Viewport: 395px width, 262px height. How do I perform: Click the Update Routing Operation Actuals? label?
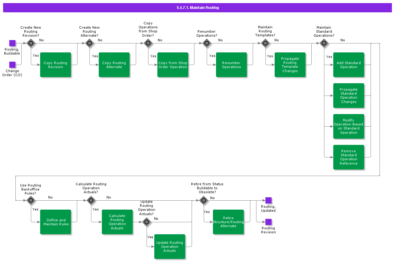click(x=146, y=208)
